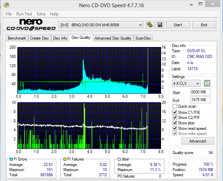This screenshot has width=223, height=181.
Task: Click the Quality score value 94
Action: pos(211,153)
